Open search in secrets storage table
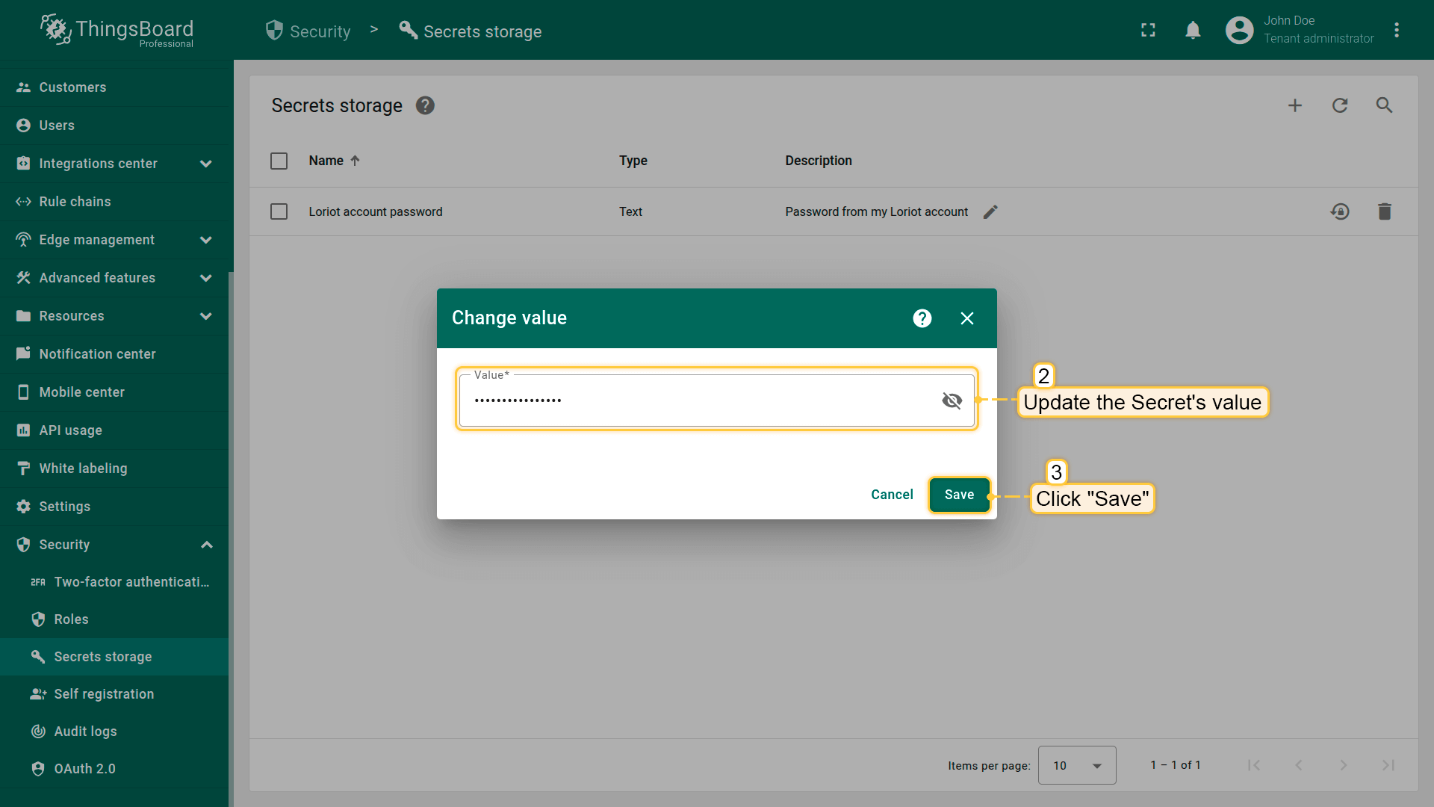1434x807 pixels. 1385,105
